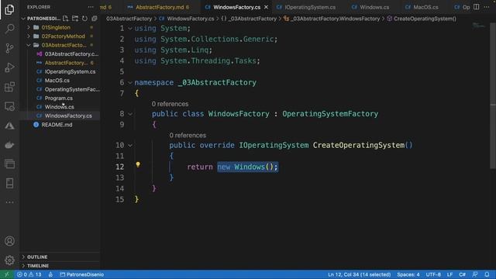Create a new file in Explorer
496x279 pixels.
point(65,19)
